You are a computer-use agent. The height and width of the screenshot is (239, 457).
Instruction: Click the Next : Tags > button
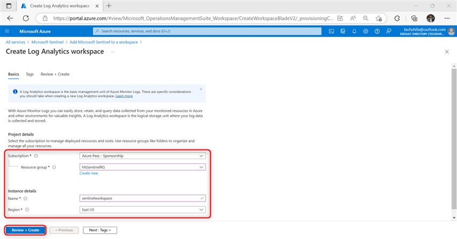pos(100,230)
